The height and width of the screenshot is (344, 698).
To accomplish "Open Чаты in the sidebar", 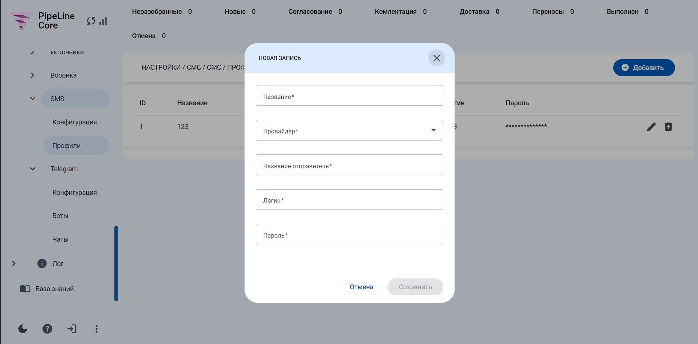I will click(x=60, y=239).
